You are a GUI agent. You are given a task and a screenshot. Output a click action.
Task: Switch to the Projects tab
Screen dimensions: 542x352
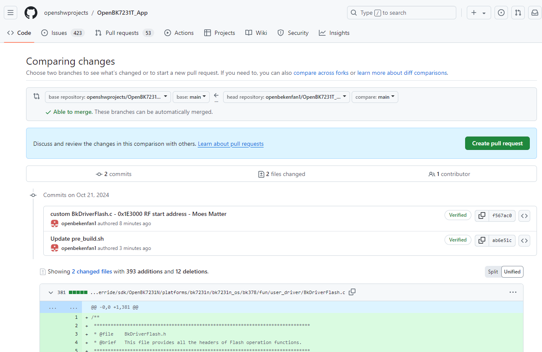219,33
